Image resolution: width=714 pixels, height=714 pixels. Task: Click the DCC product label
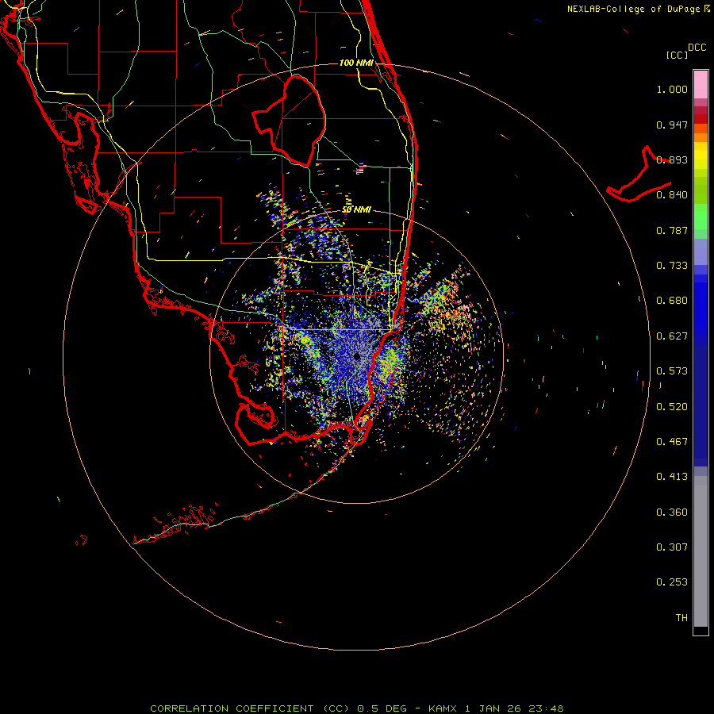[697, 48]
